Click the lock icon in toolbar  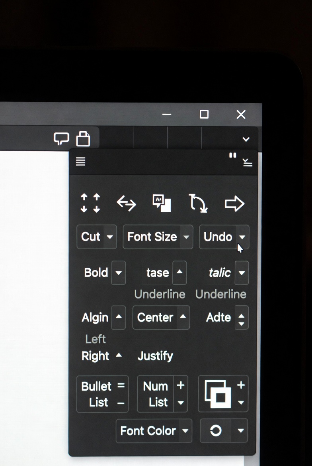(x=83, y=139)
